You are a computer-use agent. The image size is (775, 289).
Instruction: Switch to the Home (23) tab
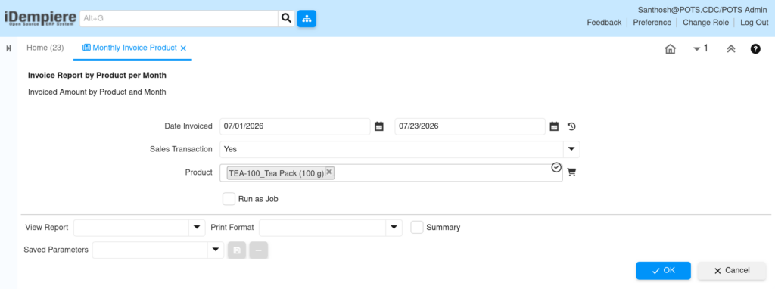45,48
